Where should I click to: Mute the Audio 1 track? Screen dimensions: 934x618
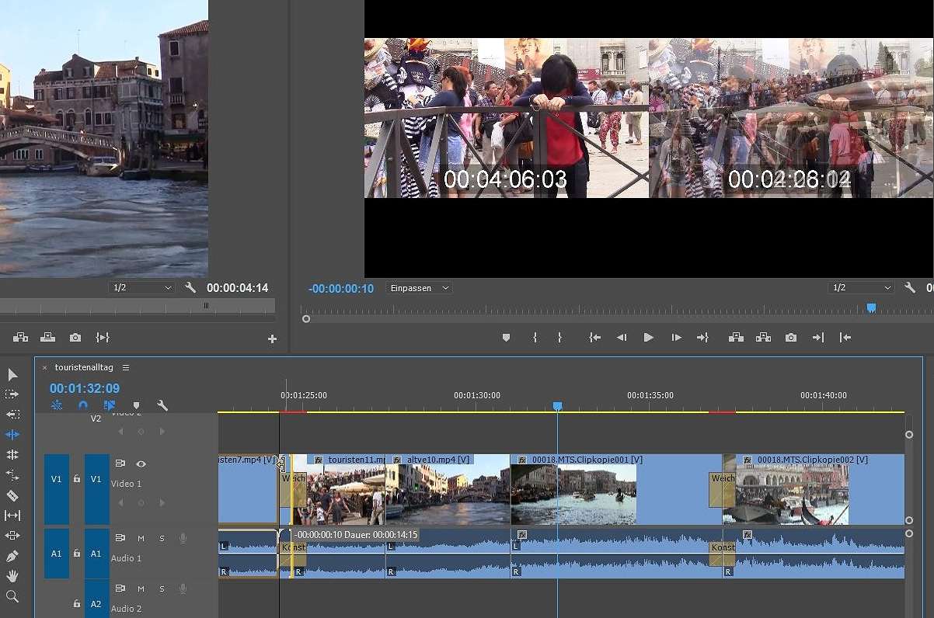(x=140, y=537)
